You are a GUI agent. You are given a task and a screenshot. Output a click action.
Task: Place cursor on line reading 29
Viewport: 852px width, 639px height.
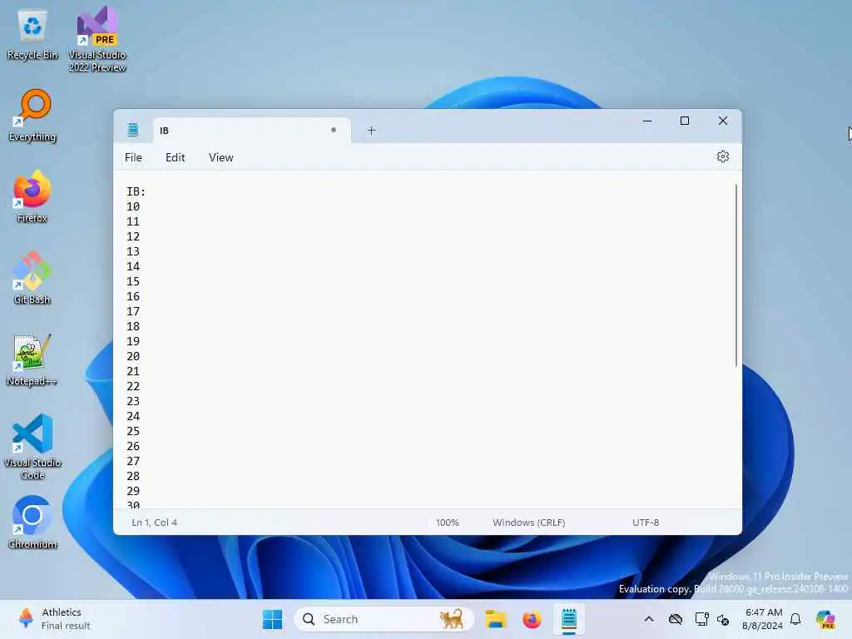click(133, 491)
